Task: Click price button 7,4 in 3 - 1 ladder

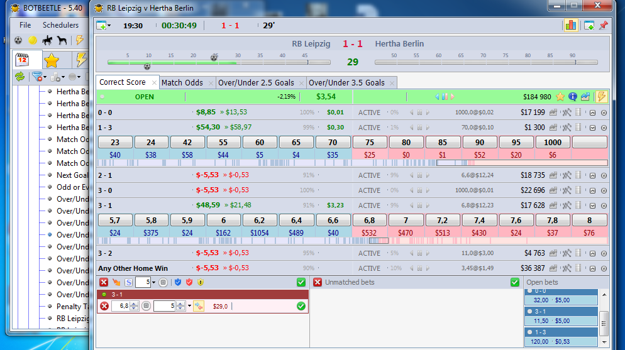Action: point(479,220)
